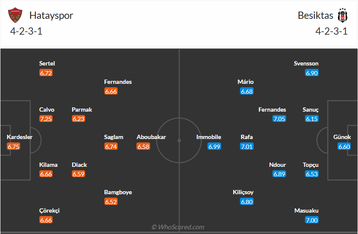The height and width of the screenshot is (234, 358).
Task: Select goalkeeper Kardesler on the pitch
Action: [x=20, y=137]
